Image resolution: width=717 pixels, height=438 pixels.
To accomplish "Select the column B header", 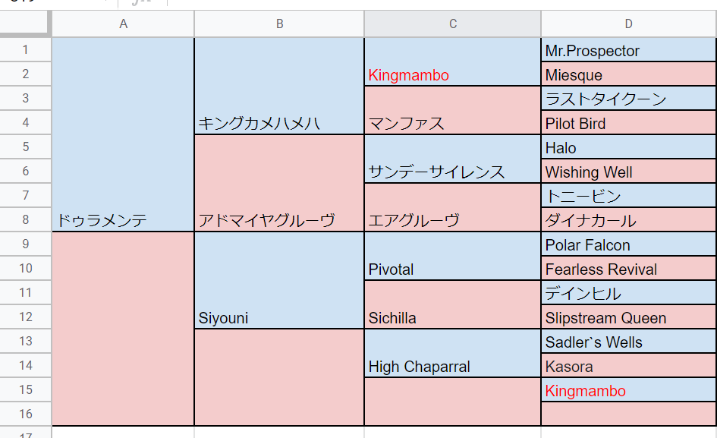I will 279,24.
